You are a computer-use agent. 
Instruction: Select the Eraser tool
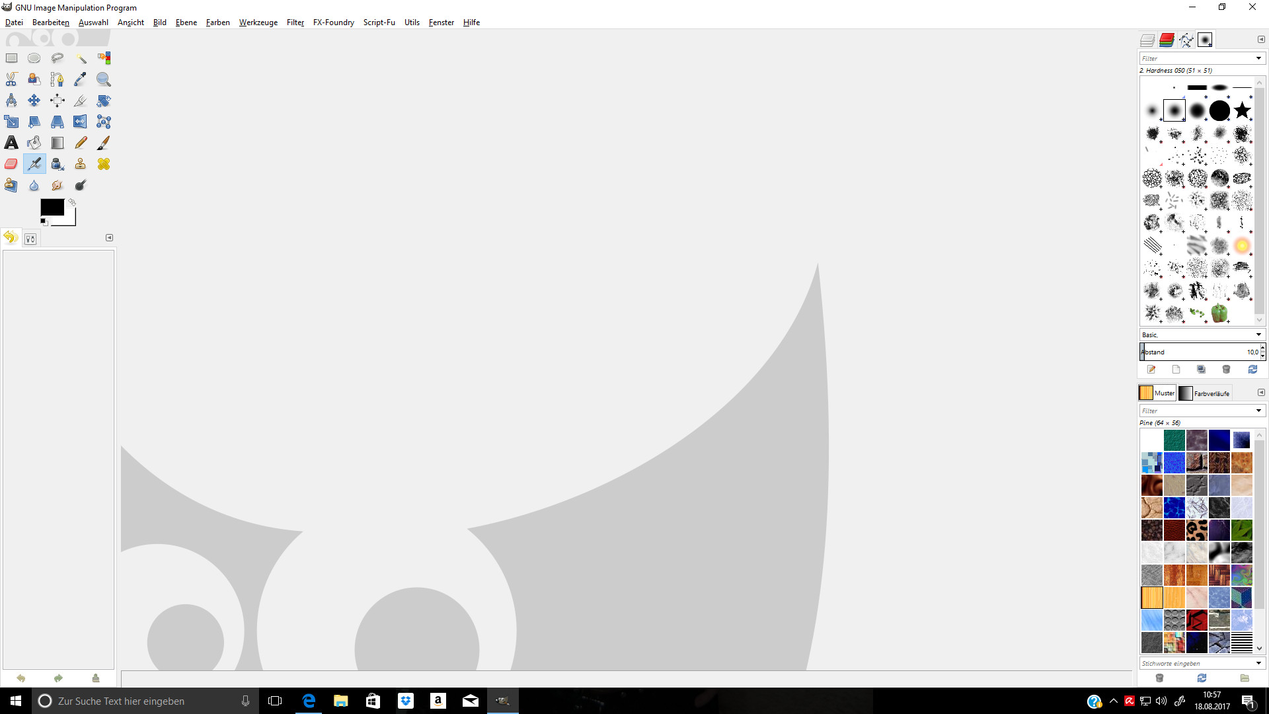11,164
